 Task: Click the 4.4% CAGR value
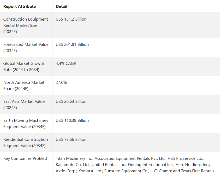pos(66,63)
